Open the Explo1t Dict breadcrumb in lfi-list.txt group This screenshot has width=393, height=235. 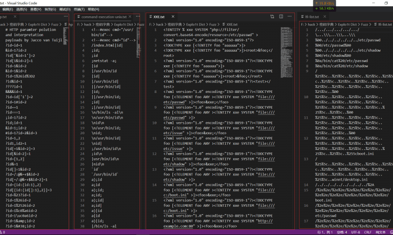coord(347,25)
